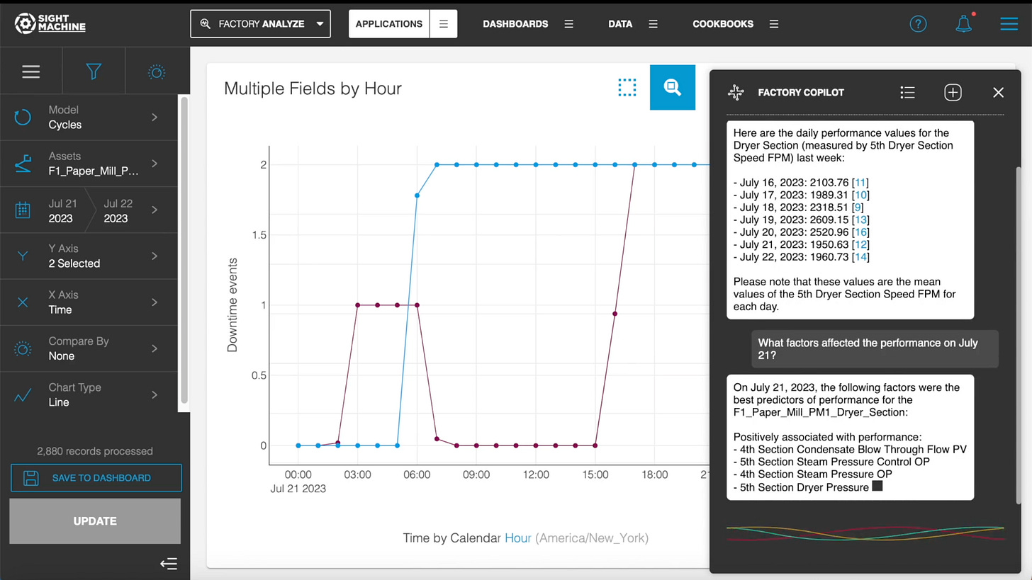Select the sidebar list menu tab
Viewport: 1032px width, 580px height.
[x=30, y=72]
